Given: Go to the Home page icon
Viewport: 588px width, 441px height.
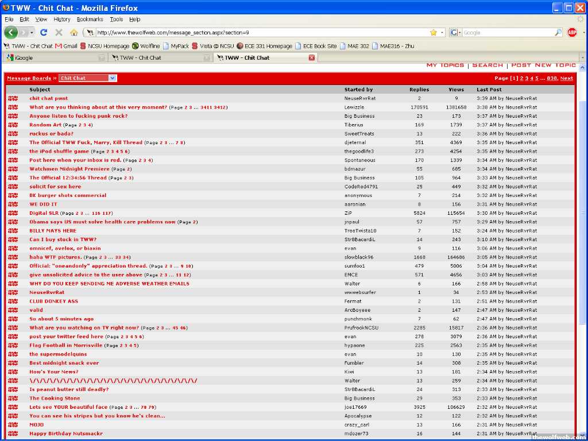Looking at the screenshot, I should [x=73, y=33].
